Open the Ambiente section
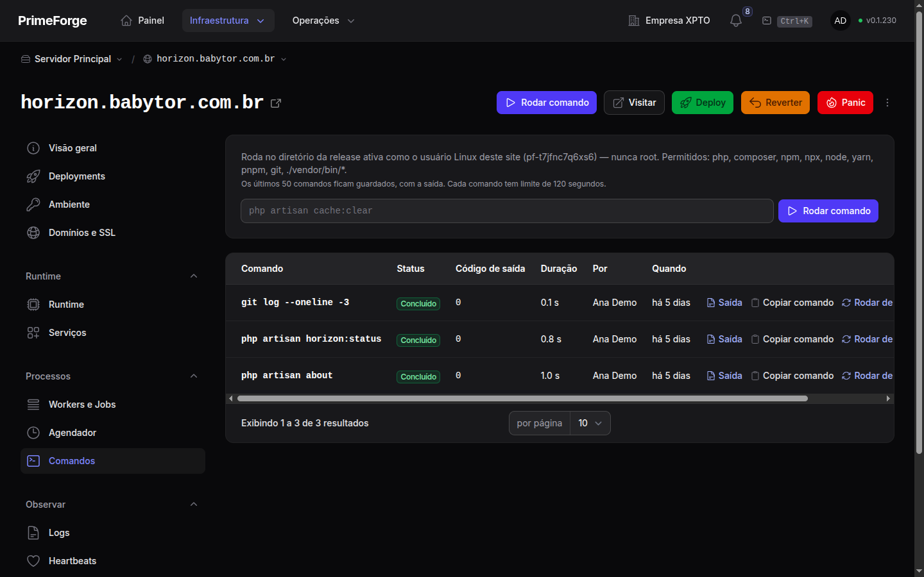The width and height of the screenshot is (924, 577). coord(113,205)
